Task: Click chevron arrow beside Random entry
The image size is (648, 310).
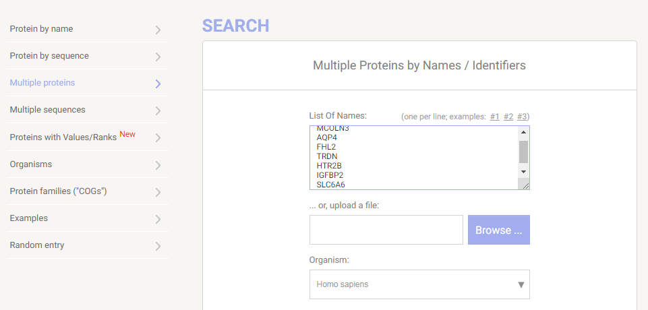Action: tap(158, 246)
